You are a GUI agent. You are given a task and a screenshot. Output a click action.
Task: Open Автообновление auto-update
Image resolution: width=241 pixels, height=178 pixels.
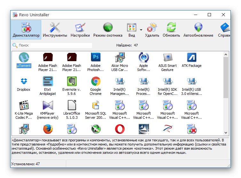click(x=198, y=30)
